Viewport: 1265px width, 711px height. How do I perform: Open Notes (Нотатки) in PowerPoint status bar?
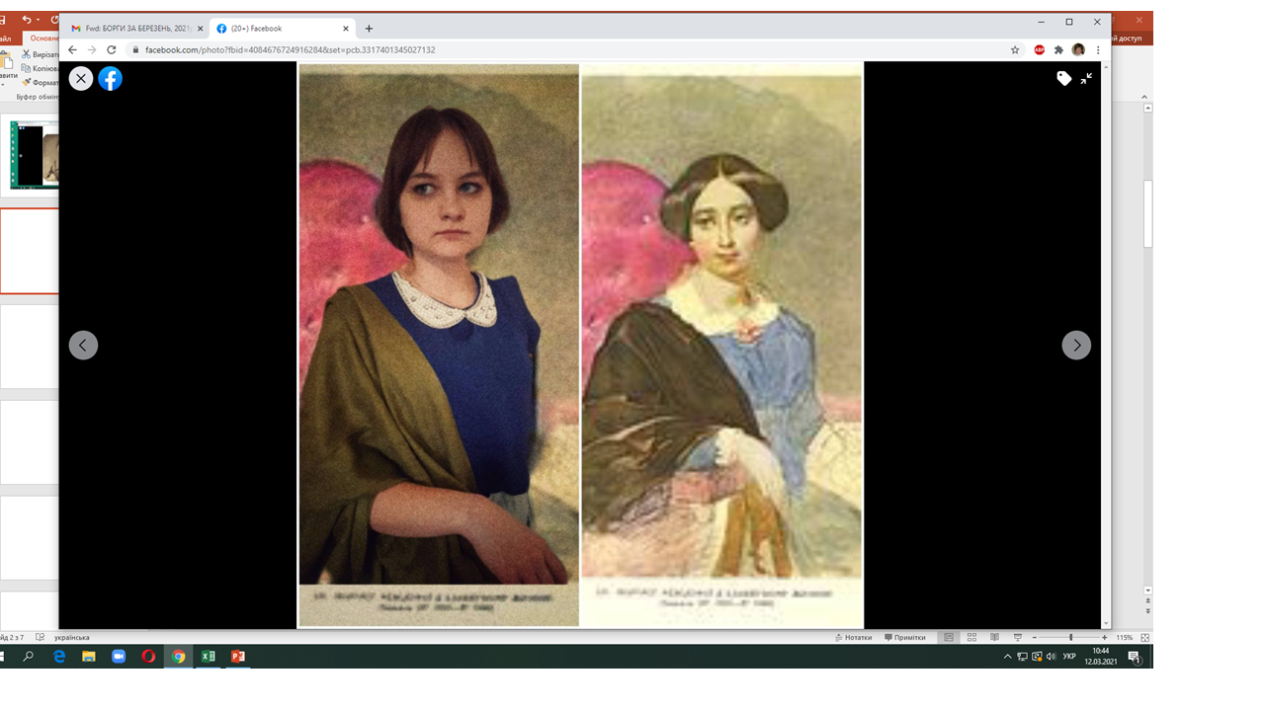tap(853, 638)
